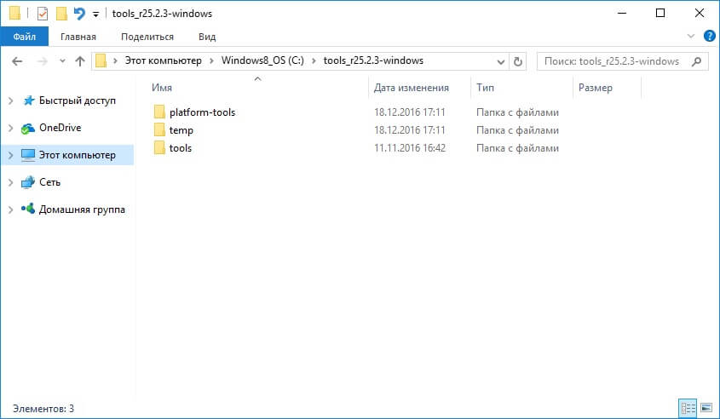Select Сеть in the navigation pane
The width and height of the screenshot is (720, 419).
(49, 182)
